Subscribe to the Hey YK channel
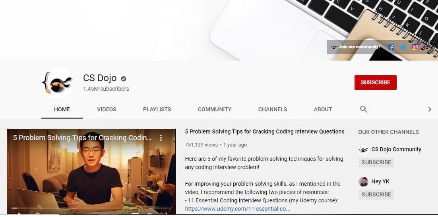The image size is (438, 217). click(376, 194)
